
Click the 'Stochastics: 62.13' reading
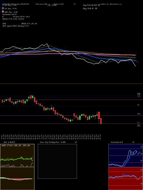[x=9, y=14]
